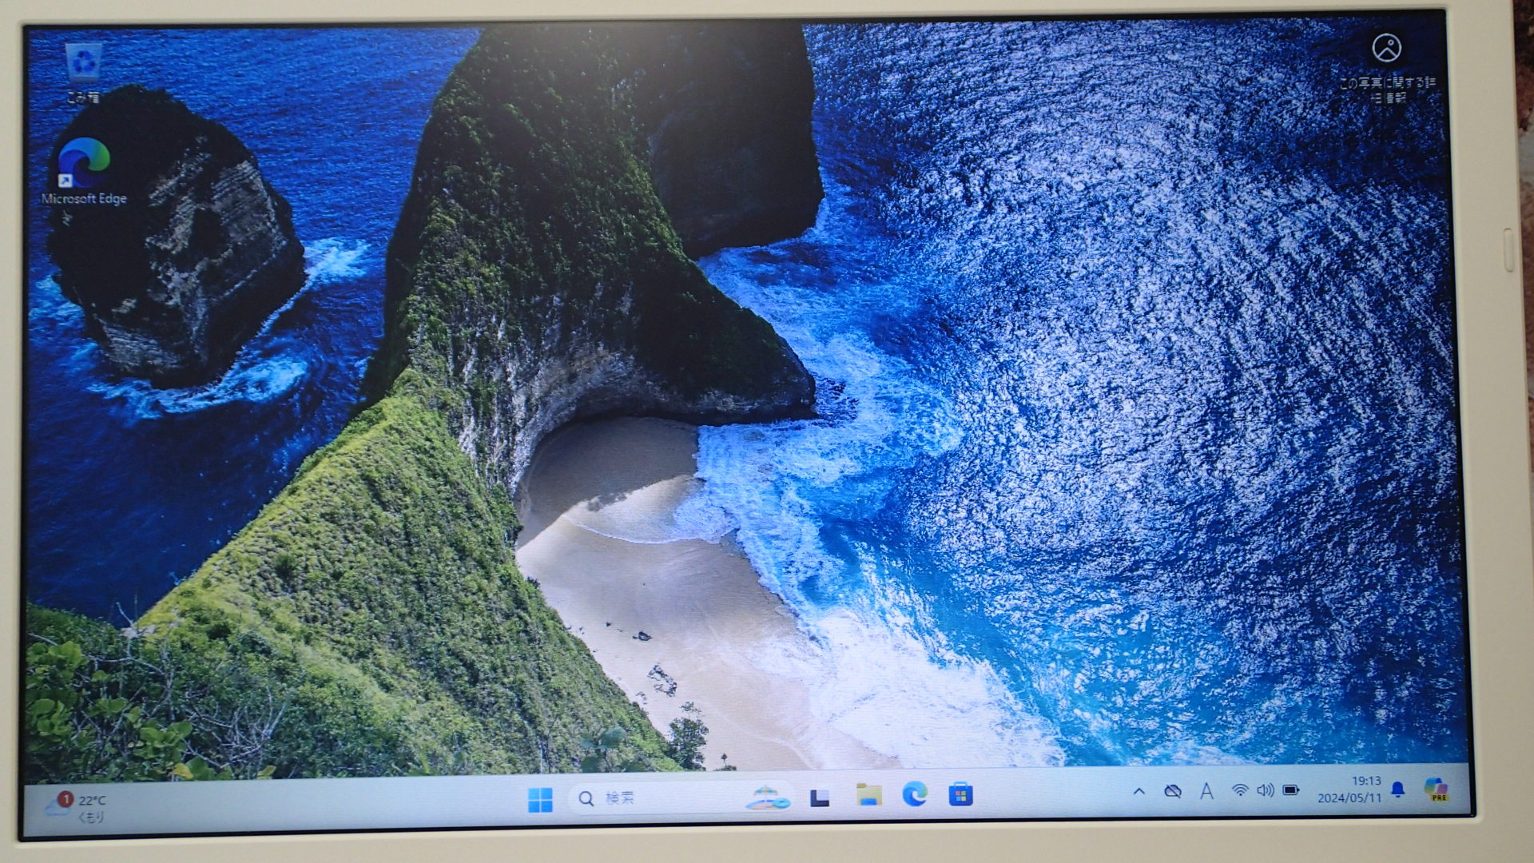The image size is (1534, 863).
Task: Open the clock and date calendar
Action: tap(1349, 789)
